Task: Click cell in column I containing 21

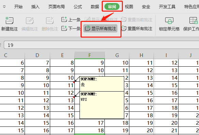Action: (x=166, y=131)
